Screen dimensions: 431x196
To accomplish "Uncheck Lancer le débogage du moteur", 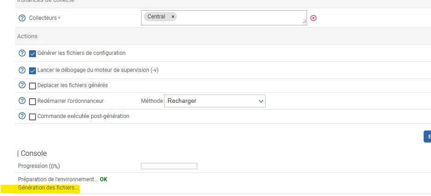I will tap(32, 71).
